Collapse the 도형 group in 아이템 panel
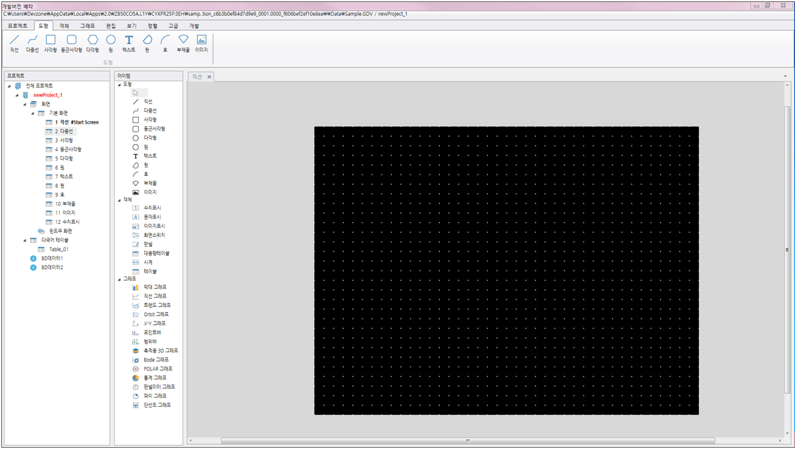The width and height of the screenshot is (795, 449). coord(120,84)
